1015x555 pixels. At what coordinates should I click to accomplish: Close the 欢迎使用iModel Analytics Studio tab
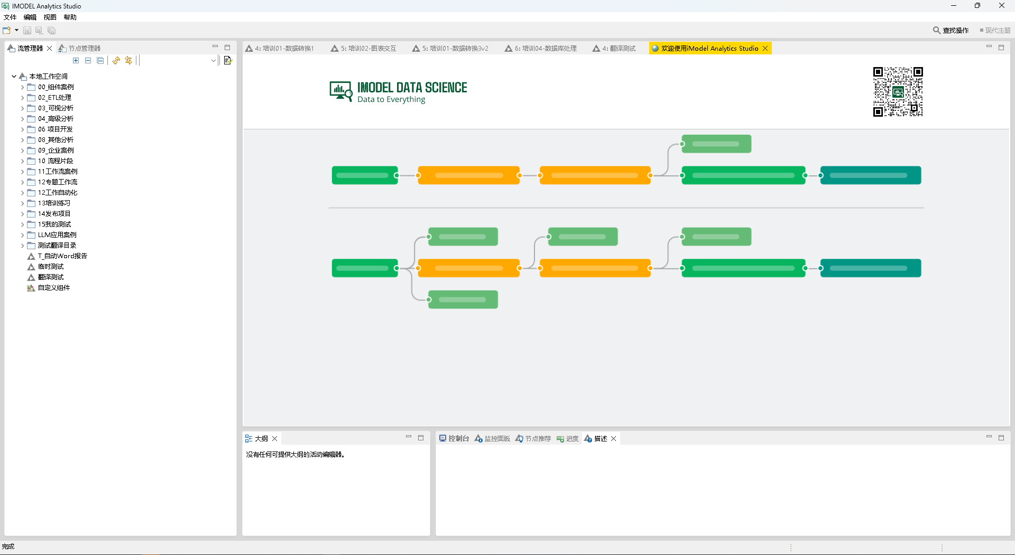pos(765,49)
